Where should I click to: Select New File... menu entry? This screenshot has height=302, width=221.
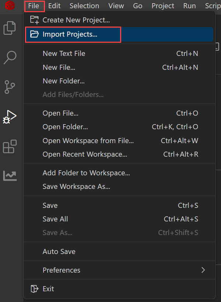pyautogui.click(x=119, y=67)
